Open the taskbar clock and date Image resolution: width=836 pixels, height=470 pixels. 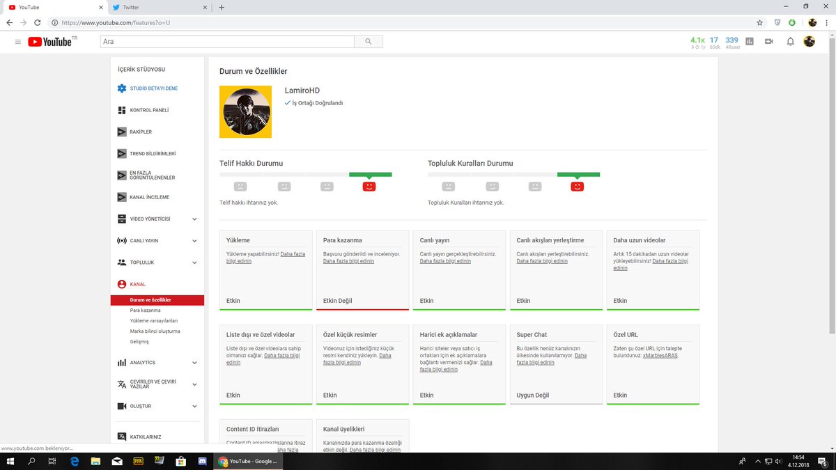tap(798, 461)
